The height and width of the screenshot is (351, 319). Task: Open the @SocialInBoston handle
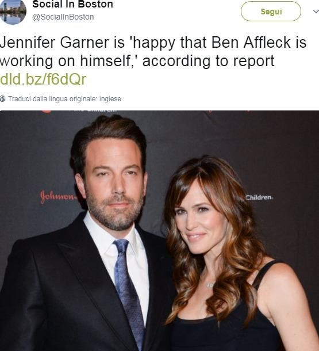tap(63, 17)
